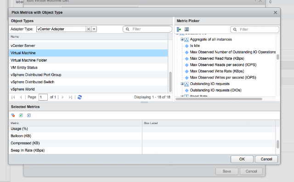Select Max Observed Reads per second (IOPS)
The width and height of the screenshot is (294, 182).
[223, 65]
